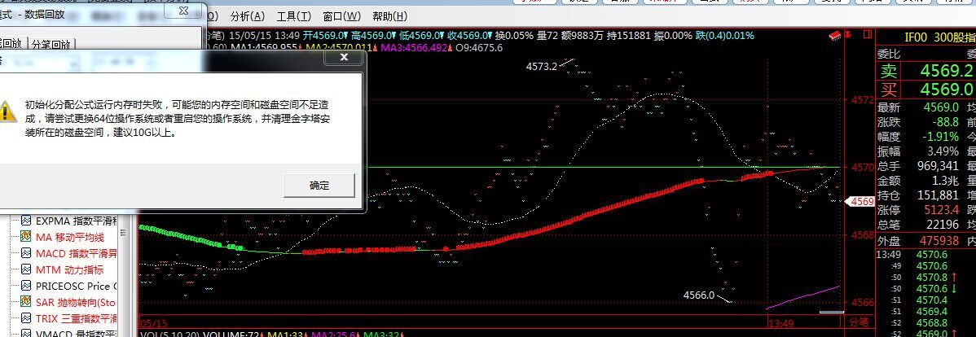Click the 确定 button in the error dialog

(x=319, y=186)
